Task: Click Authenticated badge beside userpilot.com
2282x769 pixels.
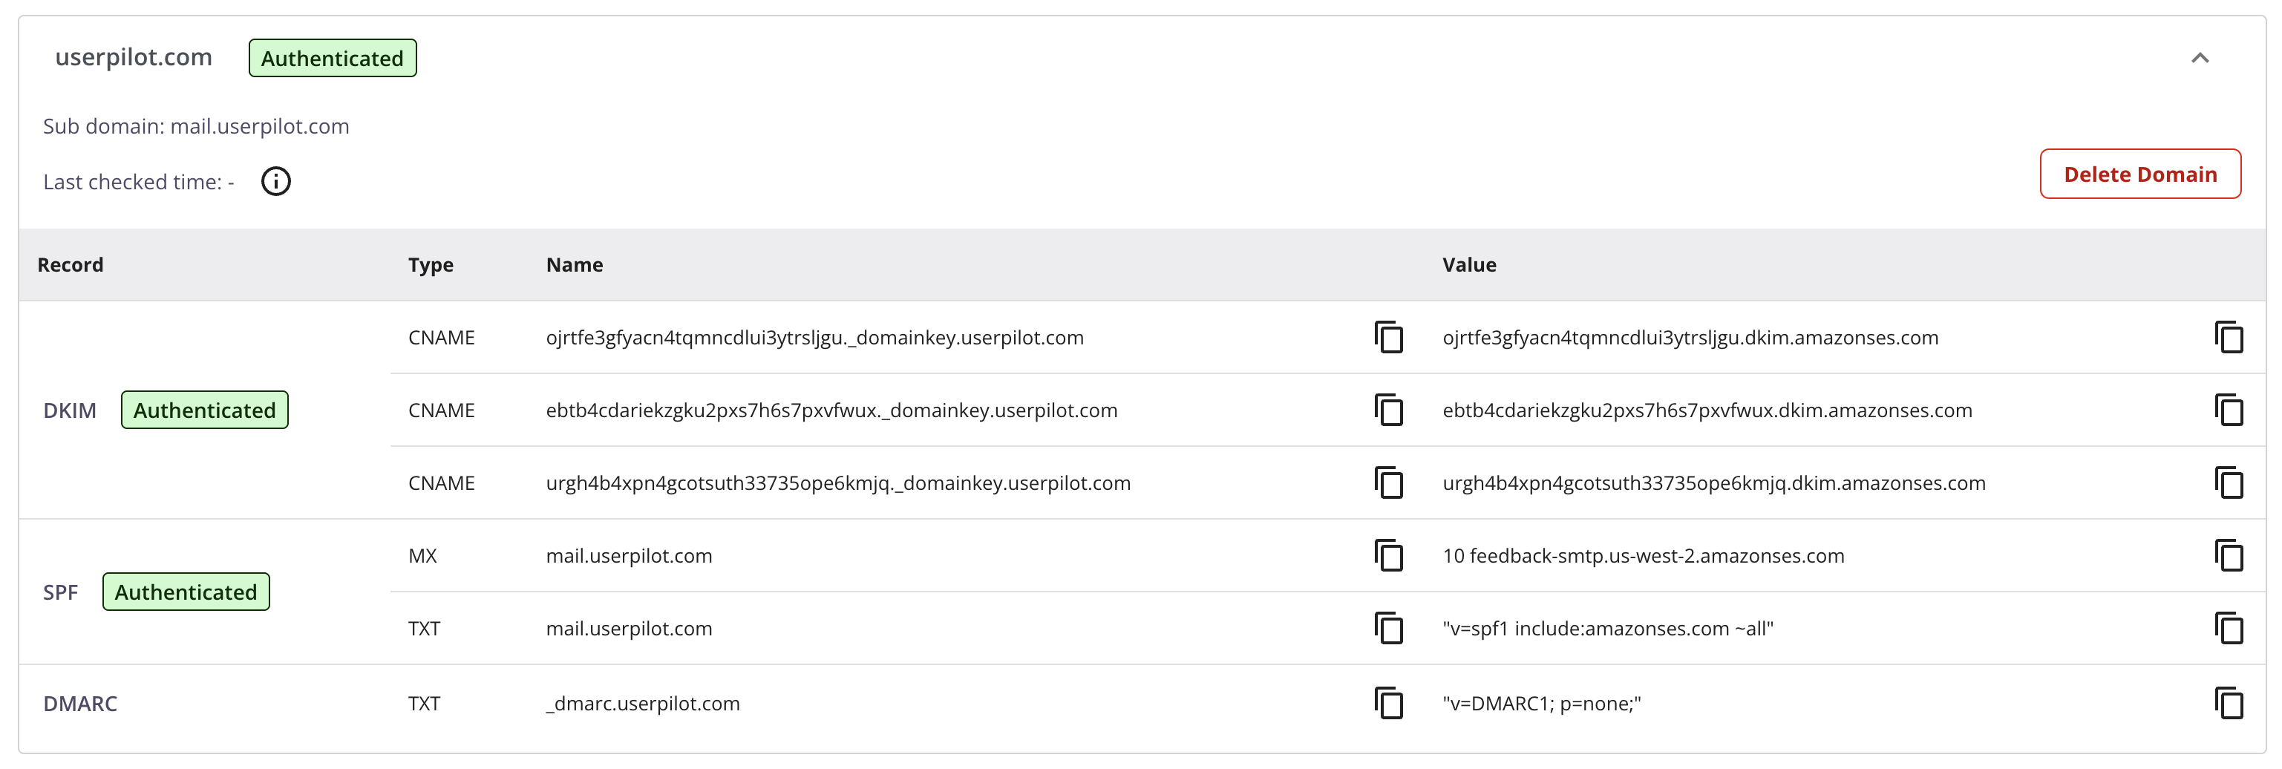Action: coord(332,59)
